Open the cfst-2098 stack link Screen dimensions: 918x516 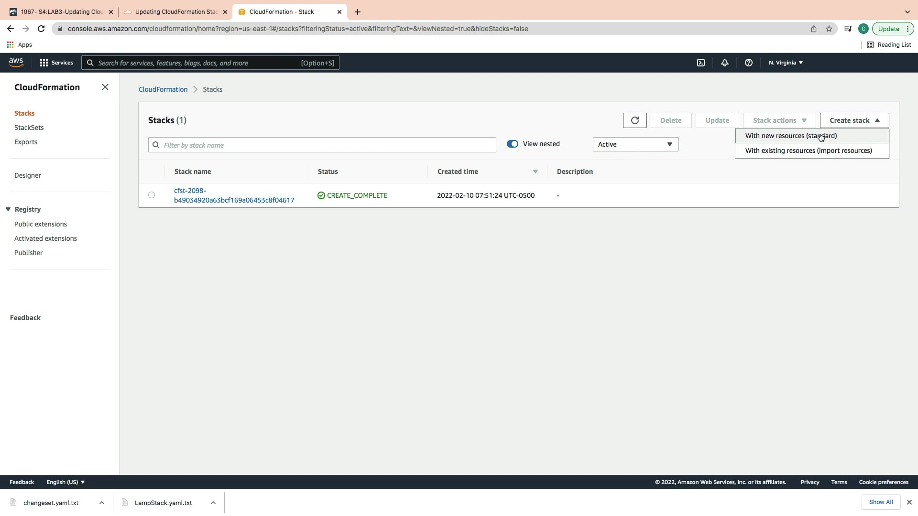pos(234,195)
